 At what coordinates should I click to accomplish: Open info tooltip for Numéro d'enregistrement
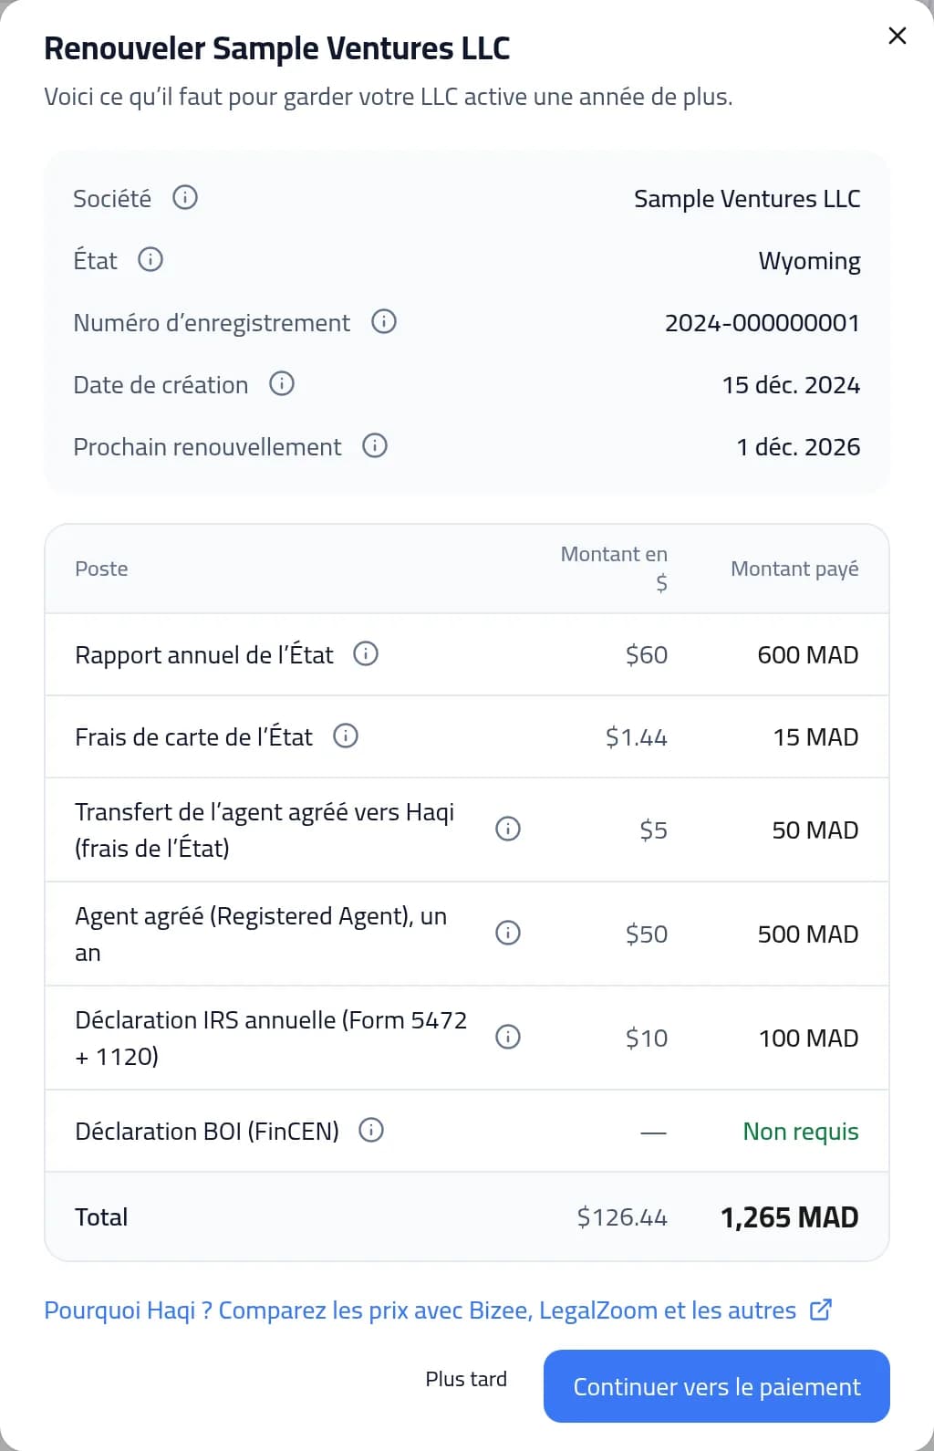pos(384,321)
